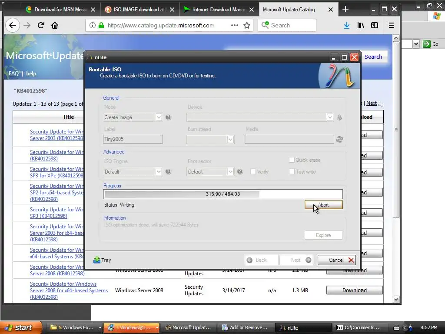Go to the Firefox home page icon
445x334 pixels.
click(x=54, y=25)
